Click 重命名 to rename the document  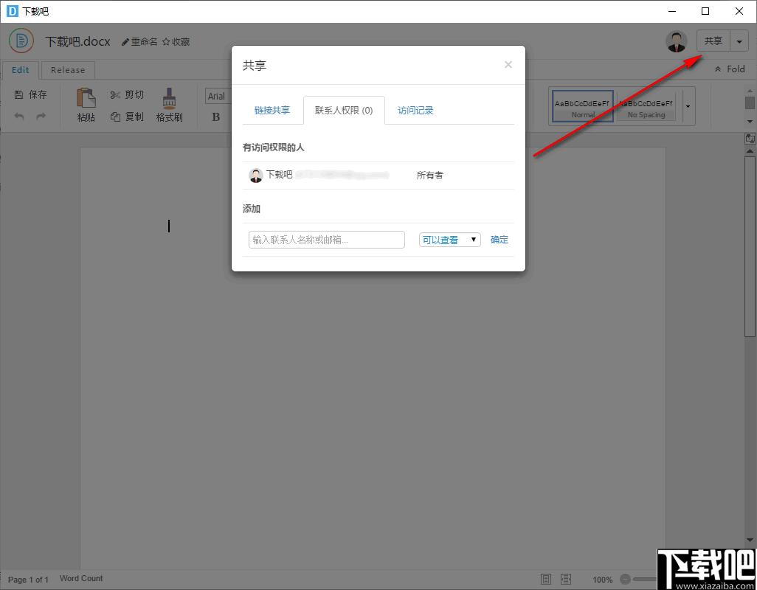[139, 42]
